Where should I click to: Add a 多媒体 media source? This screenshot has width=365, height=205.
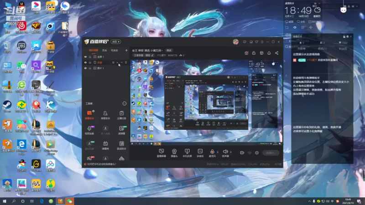pos(200,153)
